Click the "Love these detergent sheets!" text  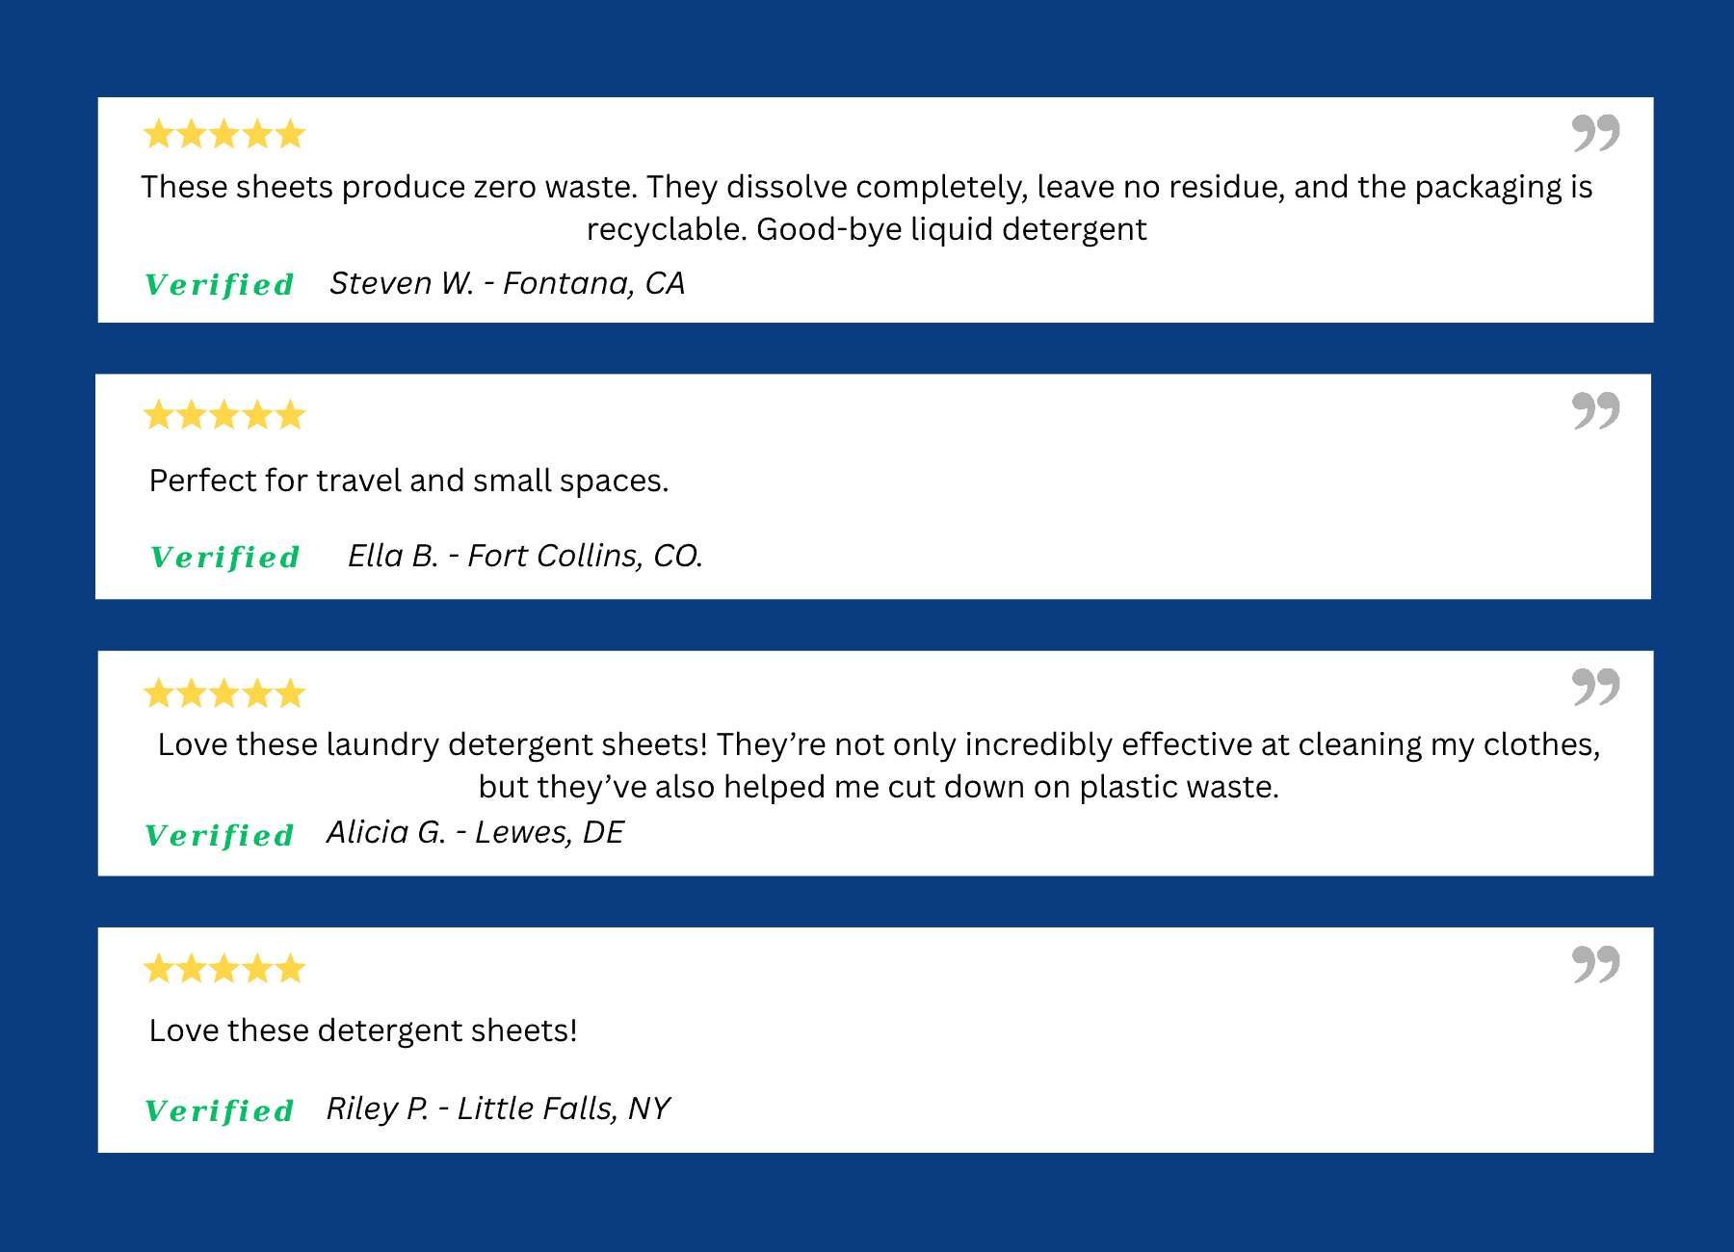(x=363, y=1030)
